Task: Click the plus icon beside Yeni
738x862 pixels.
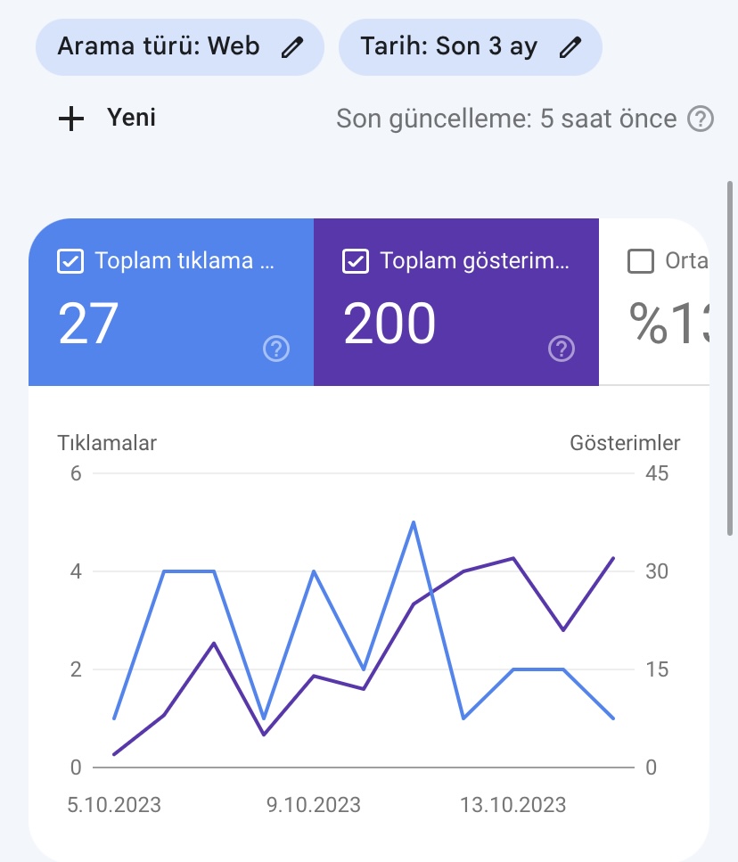Action: 71,119
